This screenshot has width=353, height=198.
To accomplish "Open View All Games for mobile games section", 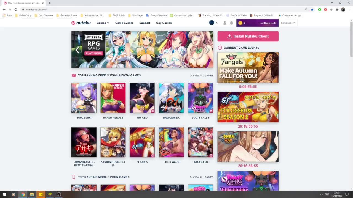I will [202, 177].
